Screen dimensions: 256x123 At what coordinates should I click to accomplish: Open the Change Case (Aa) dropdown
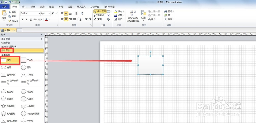tap(40, 20)
